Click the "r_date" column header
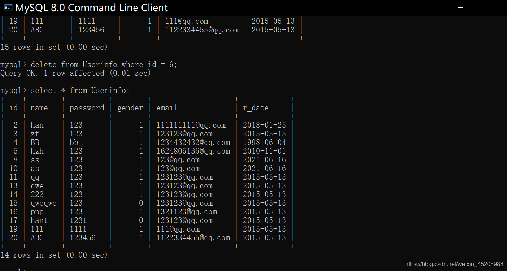 click(256, 108)
